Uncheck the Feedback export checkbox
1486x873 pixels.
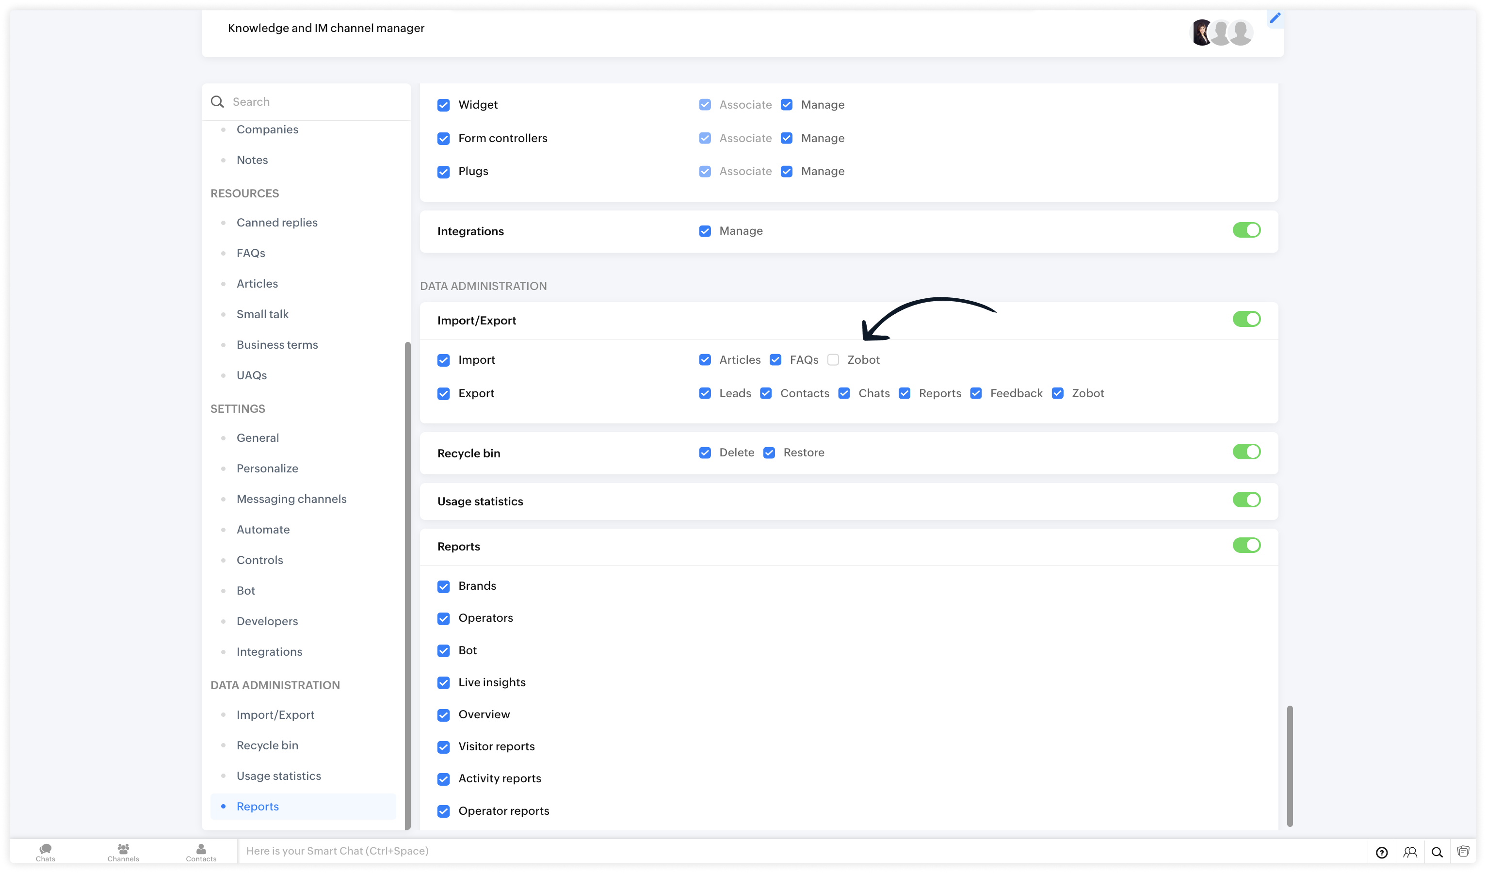(x=976, y=393)
